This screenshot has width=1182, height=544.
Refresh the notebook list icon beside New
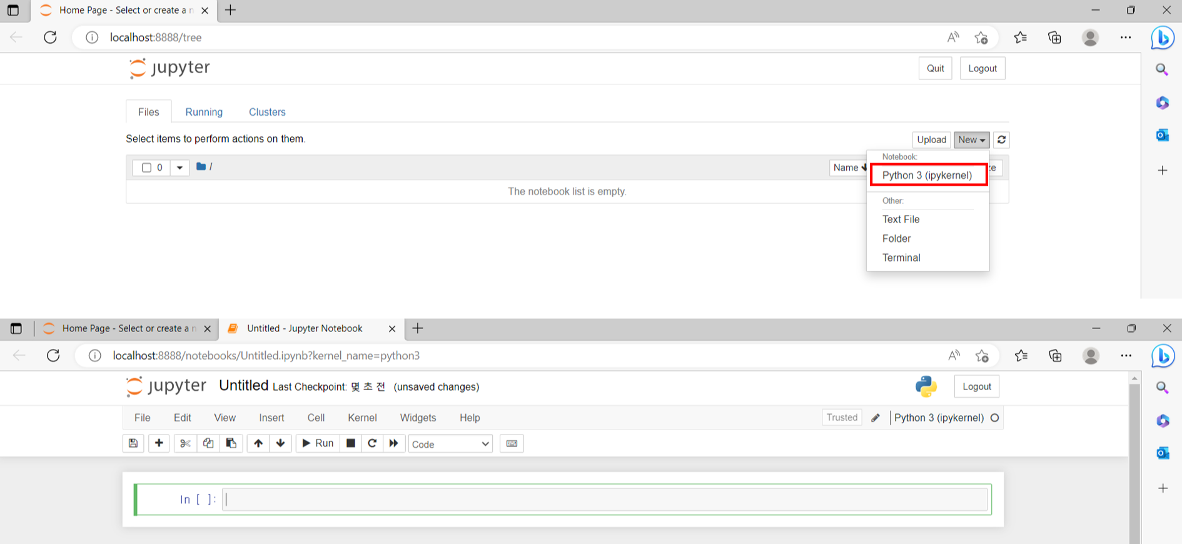point(1001,139)
